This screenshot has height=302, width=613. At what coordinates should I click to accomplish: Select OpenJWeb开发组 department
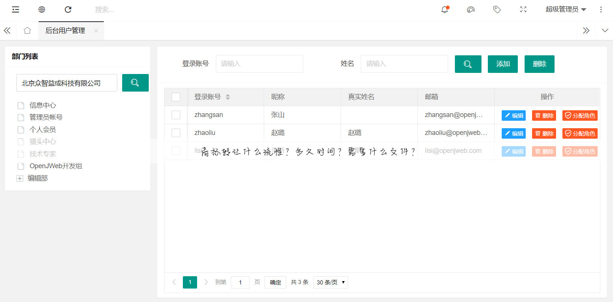click(x=56, y=166)
